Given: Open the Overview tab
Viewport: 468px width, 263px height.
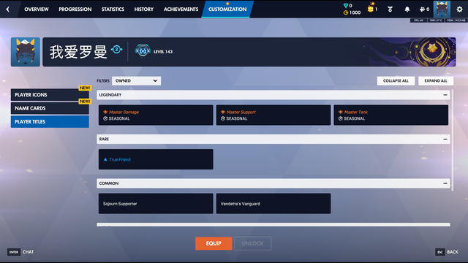Looking at the screenshot, I should (37, 9).
